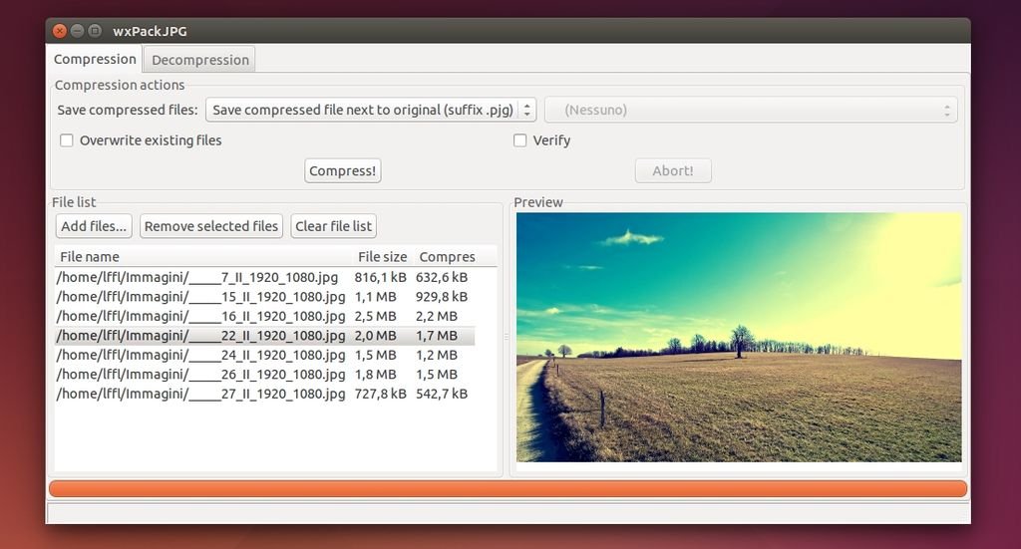This screenshot has height=549, width=1021.
Task: Select the 26_II_1920_1080.jpg file row
Action: click(x=264, y=375)
